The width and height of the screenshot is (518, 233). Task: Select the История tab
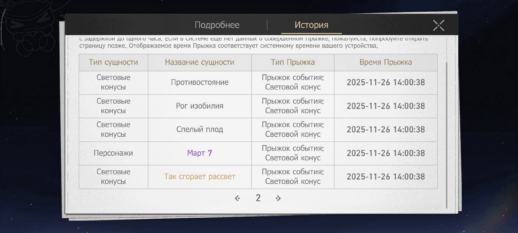pos(311,25)
